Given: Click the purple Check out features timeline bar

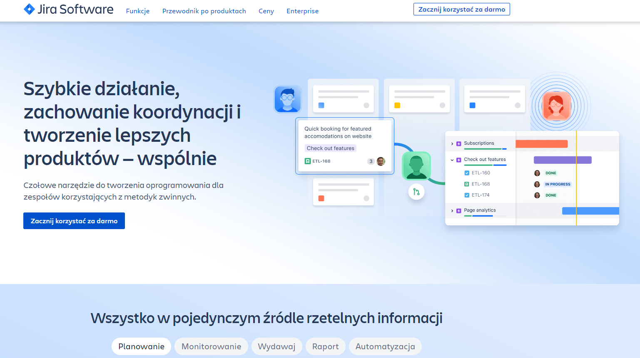Looking at the screenshot, I should coord(563,160).
